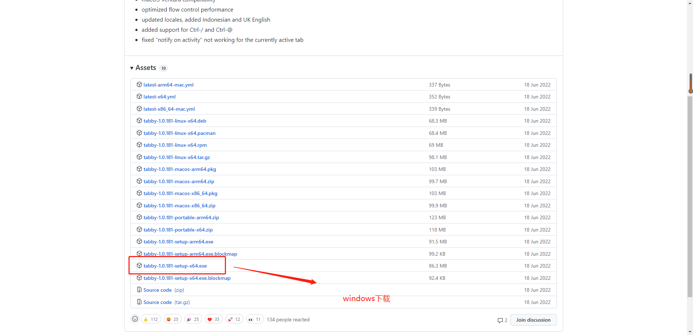Screen dimensions: 693x335
Task: Download tabby-1.0.181-macos-x86_64.zip
Action: [179, 206]
